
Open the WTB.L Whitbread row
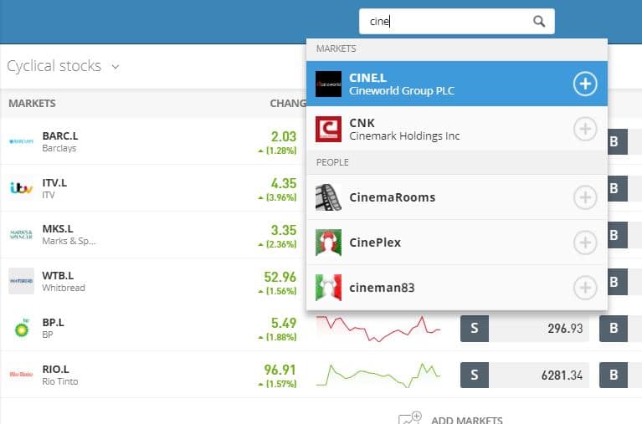click(x=153, y=281)
